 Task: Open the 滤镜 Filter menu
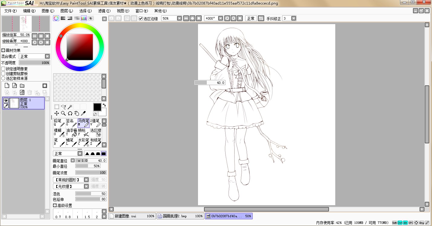(104, 11)
